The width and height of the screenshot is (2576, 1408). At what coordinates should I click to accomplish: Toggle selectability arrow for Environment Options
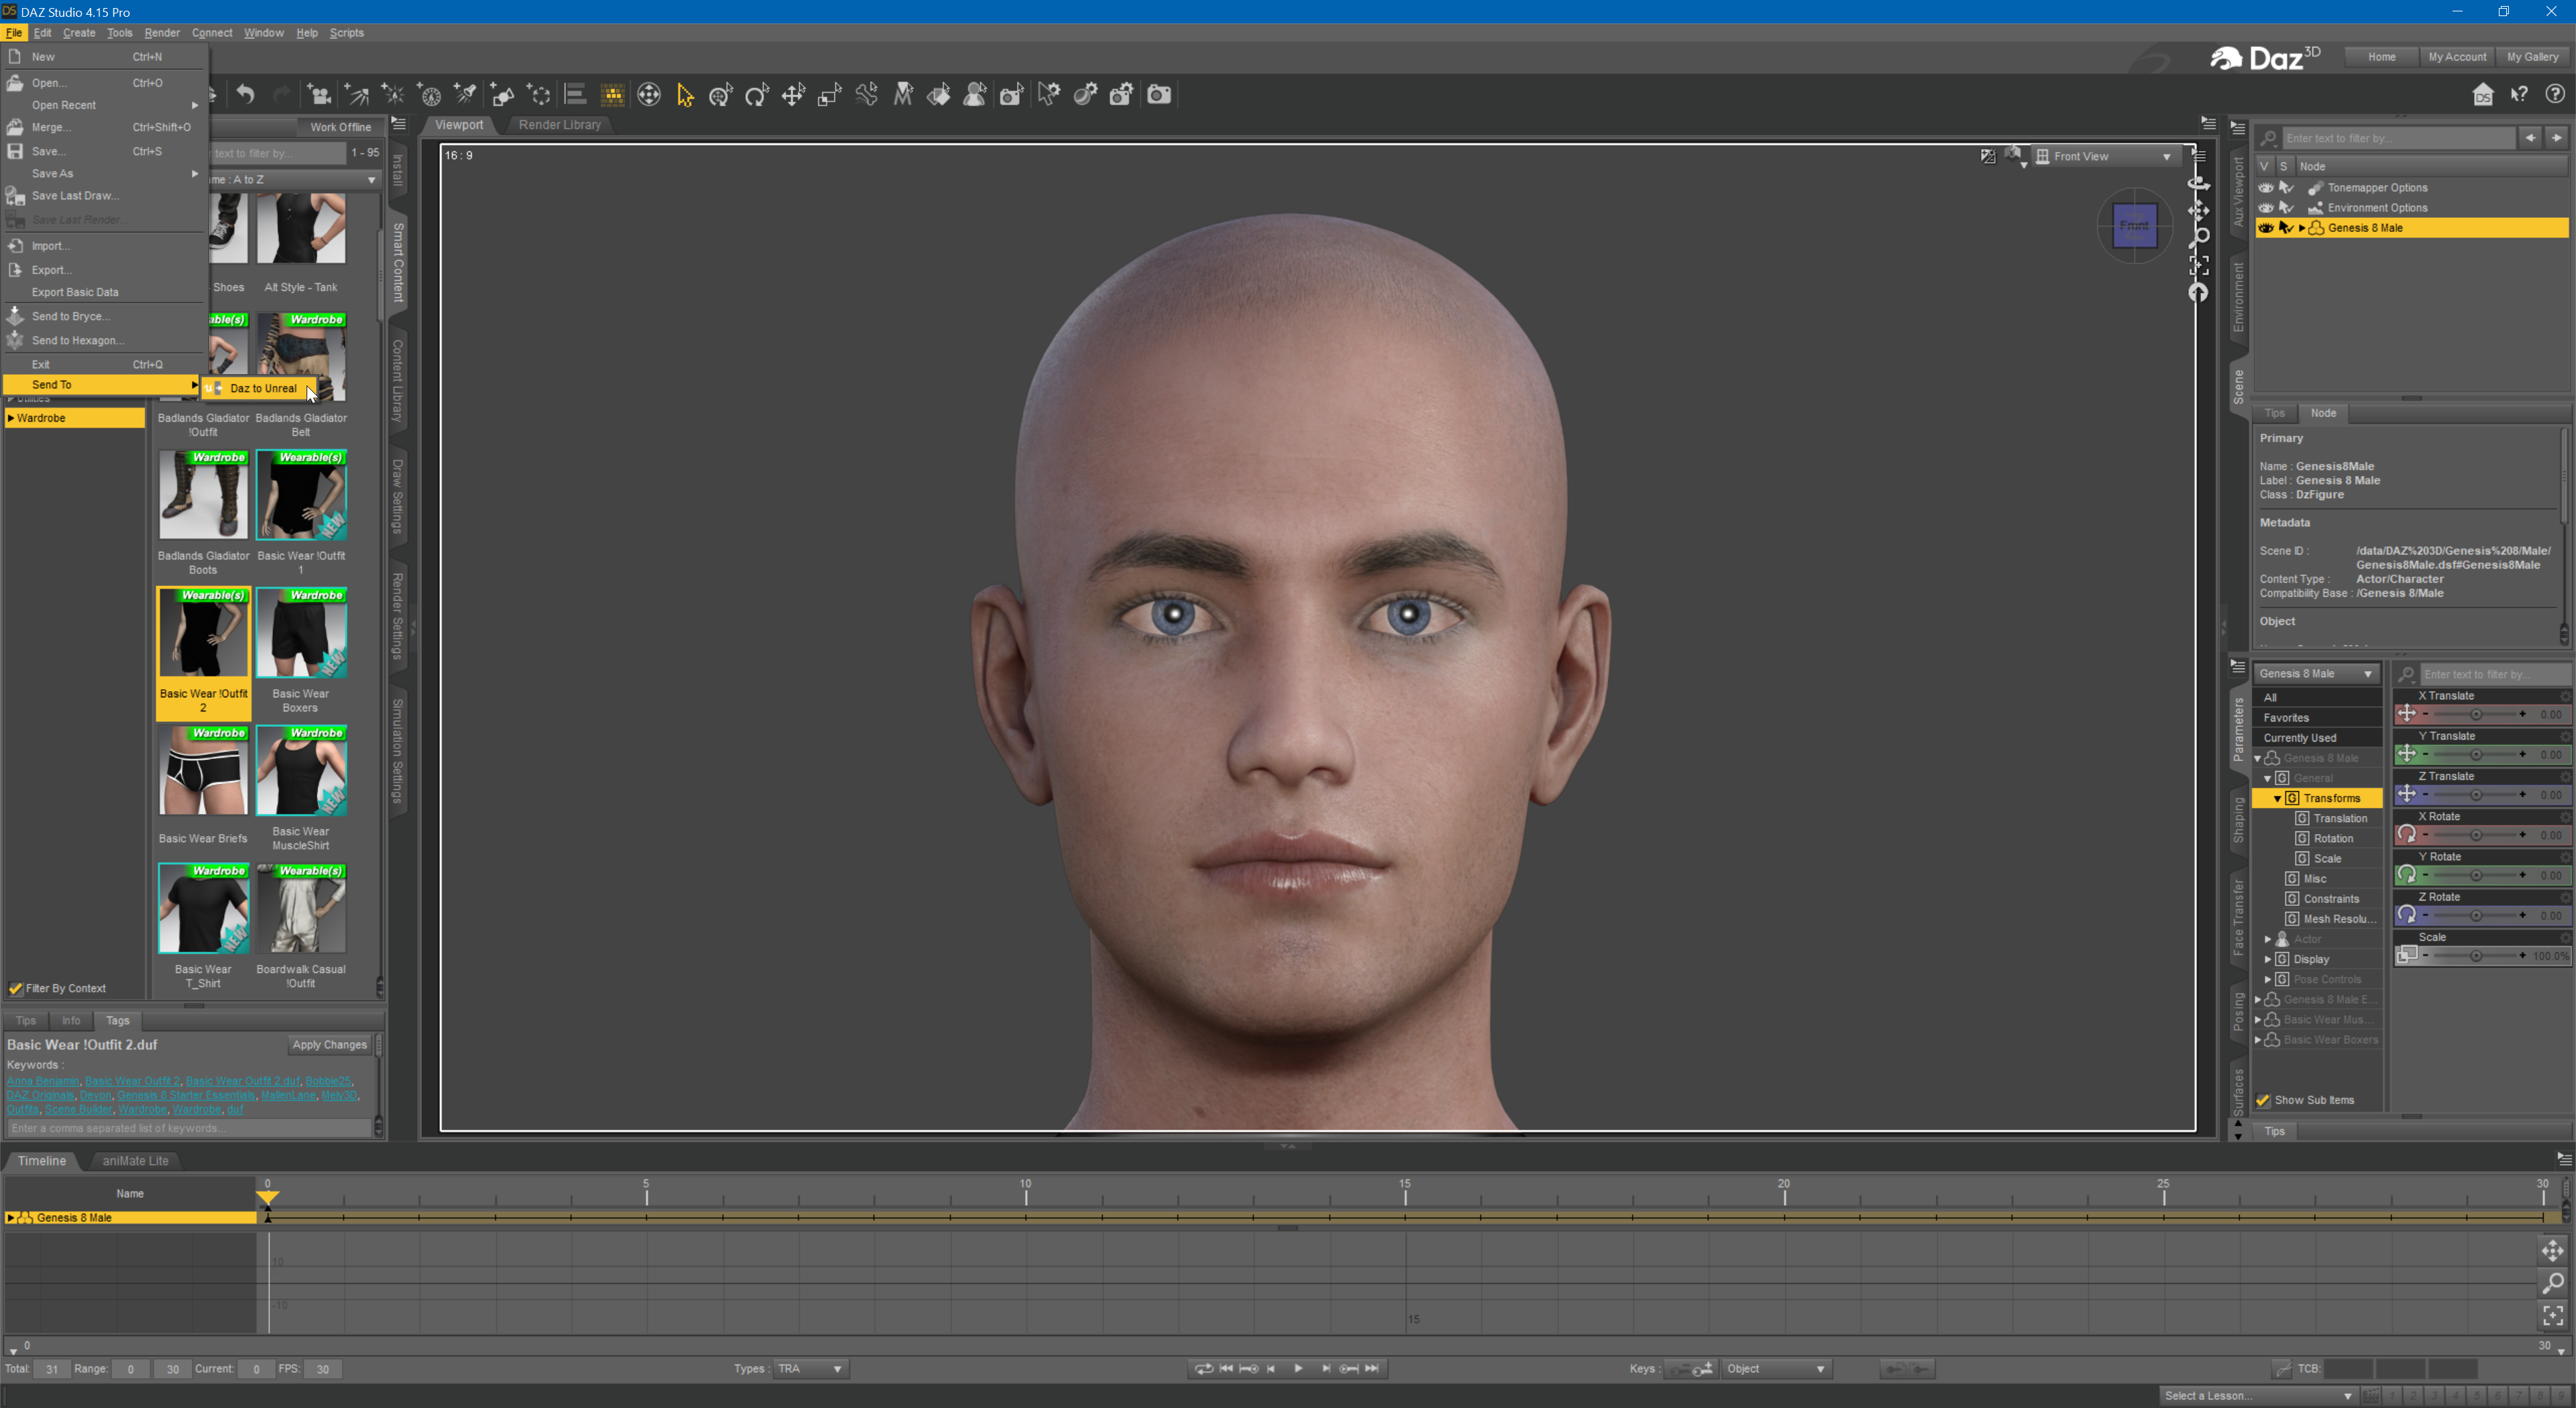(2286, 208)
